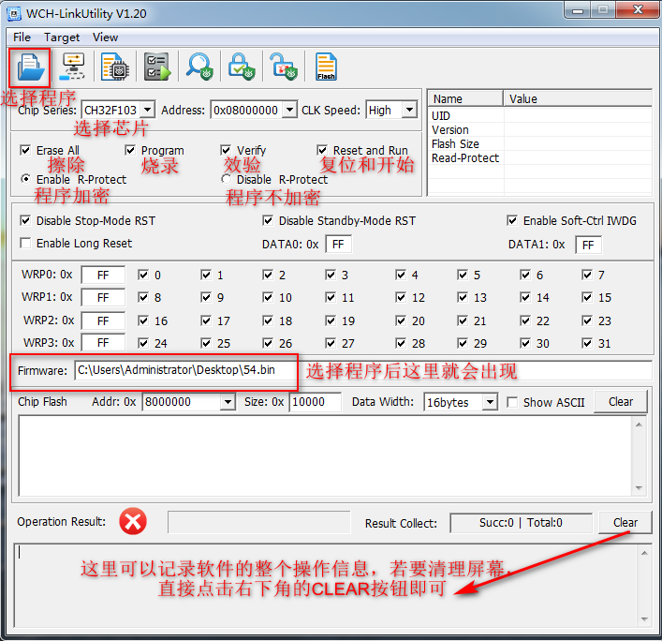
Task: Toggle write-protect sector 31 checkbox
Action: point(587,343)
